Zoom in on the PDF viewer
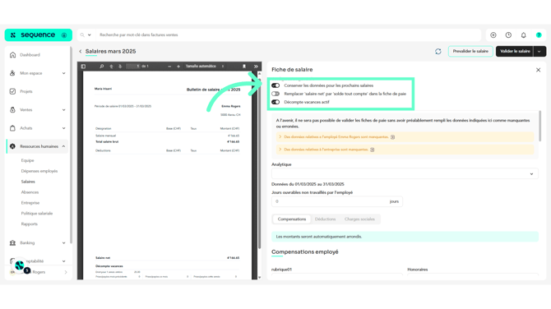 click(178, 67)
